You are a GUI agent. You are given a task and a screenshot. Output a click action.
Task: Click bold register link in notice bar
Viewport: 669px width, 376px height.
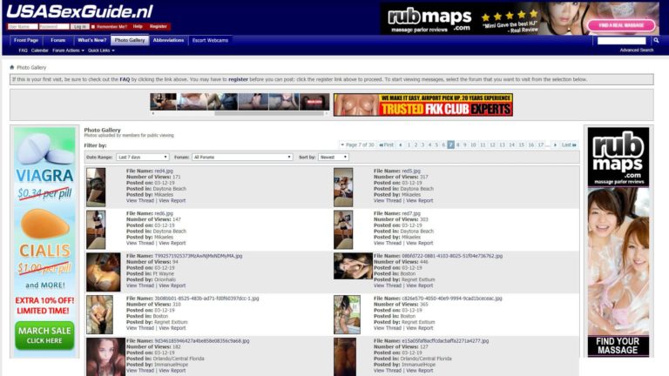238,79
